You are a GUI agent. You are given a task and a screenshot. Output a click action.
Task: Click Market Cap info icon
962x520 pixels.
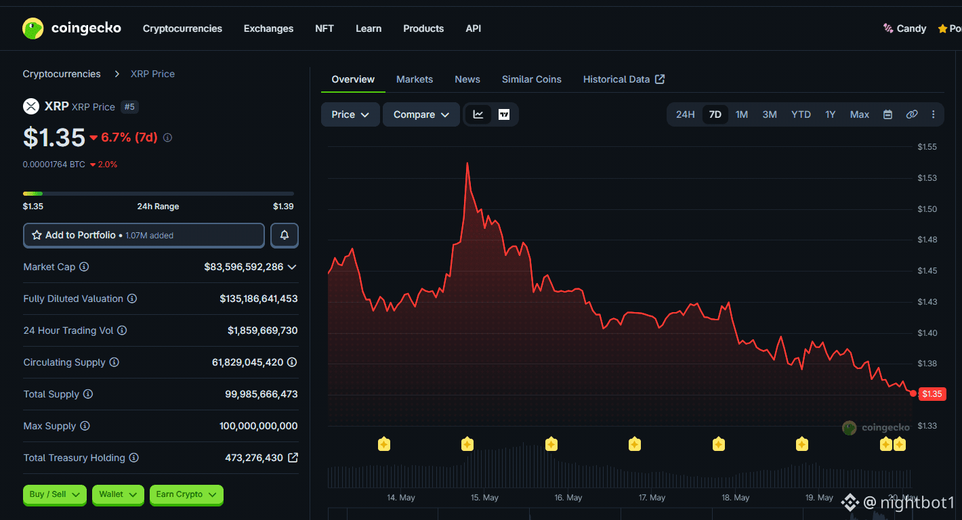pos(84,267)
